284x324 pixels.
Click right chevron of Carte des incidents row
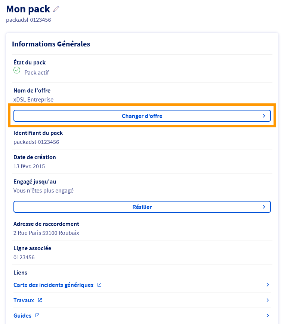pos(268,285)
